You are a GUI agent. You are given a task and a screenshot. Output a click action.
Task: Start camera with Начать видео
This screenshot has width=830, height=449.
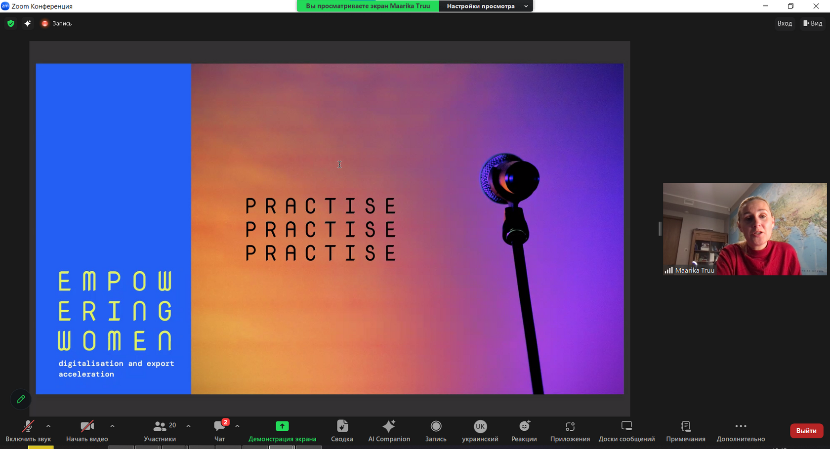pyautogui.click(x=87, y=431)
